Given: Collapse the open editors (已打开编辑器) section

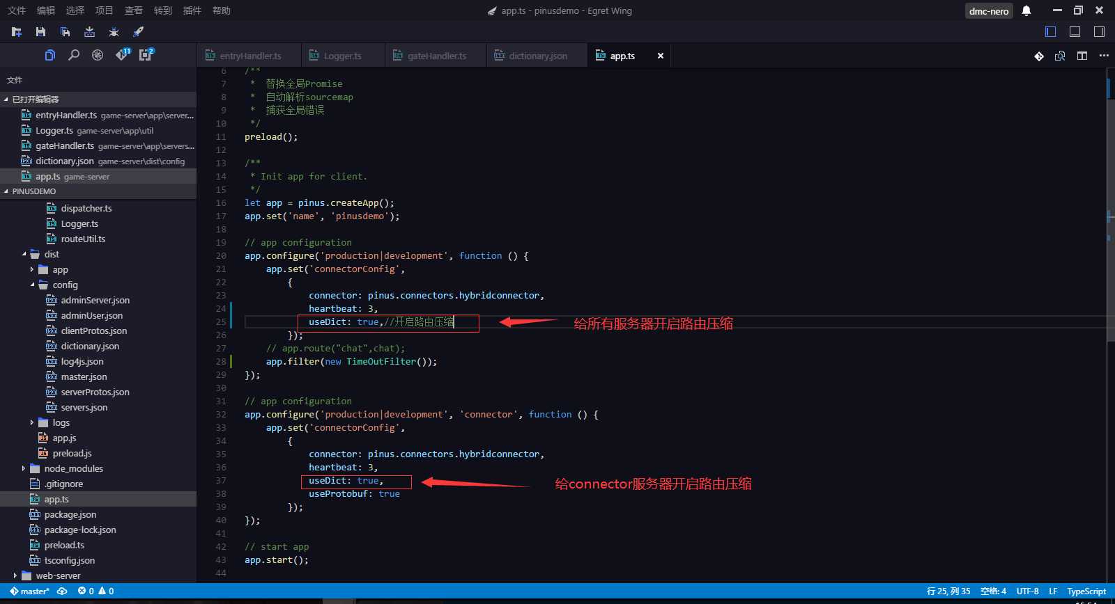Looking at the screenshot, I should tap(98, 100).
